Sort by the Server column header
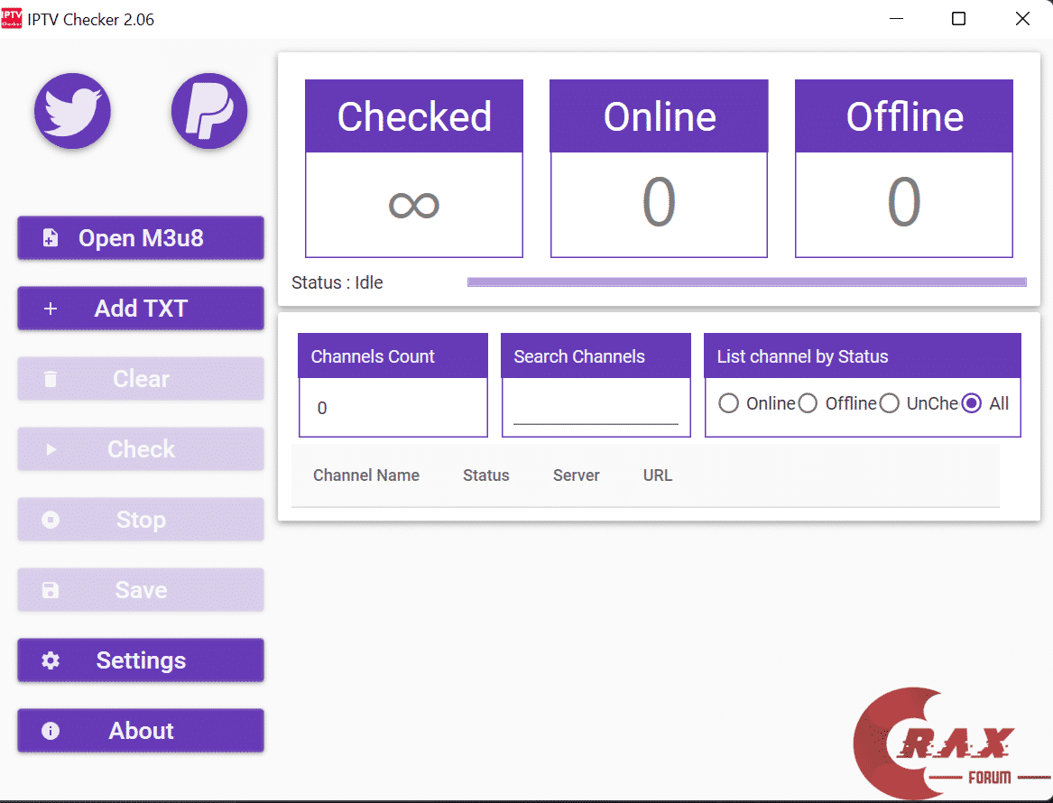 tap(577, 475)
